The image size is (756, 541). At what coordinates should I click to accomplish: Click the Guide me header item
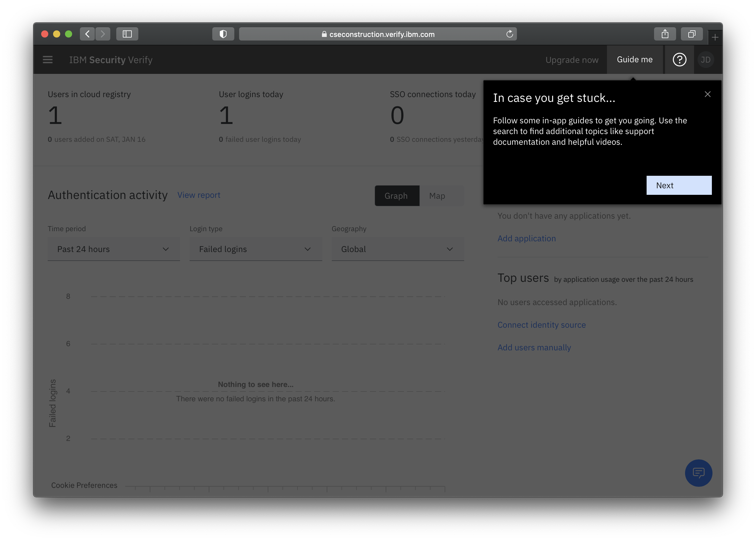coord(634,60)
